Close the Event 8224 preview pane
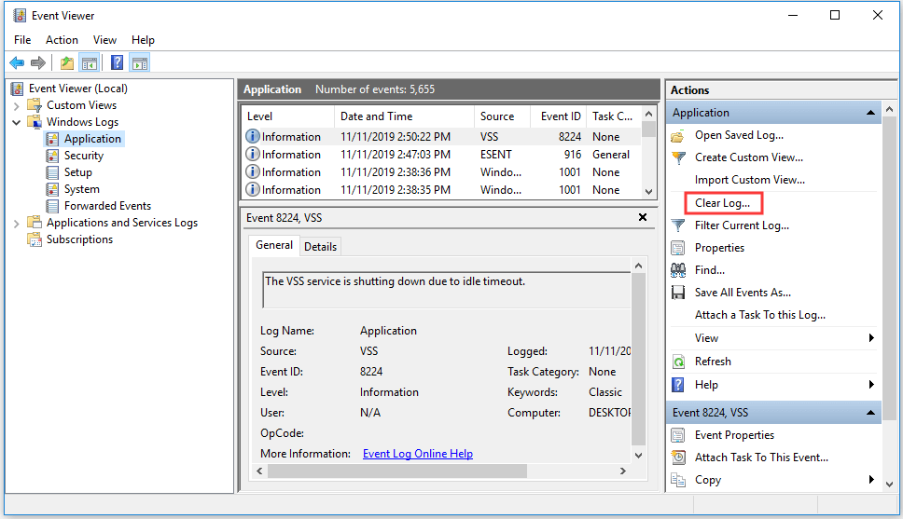Screen dimensions: 903x519 642,217
